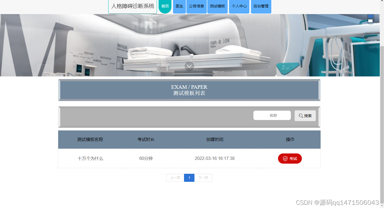Select page 1 in pagination
The height and width of the screenshot is (209, 384).
pos(189,178)
